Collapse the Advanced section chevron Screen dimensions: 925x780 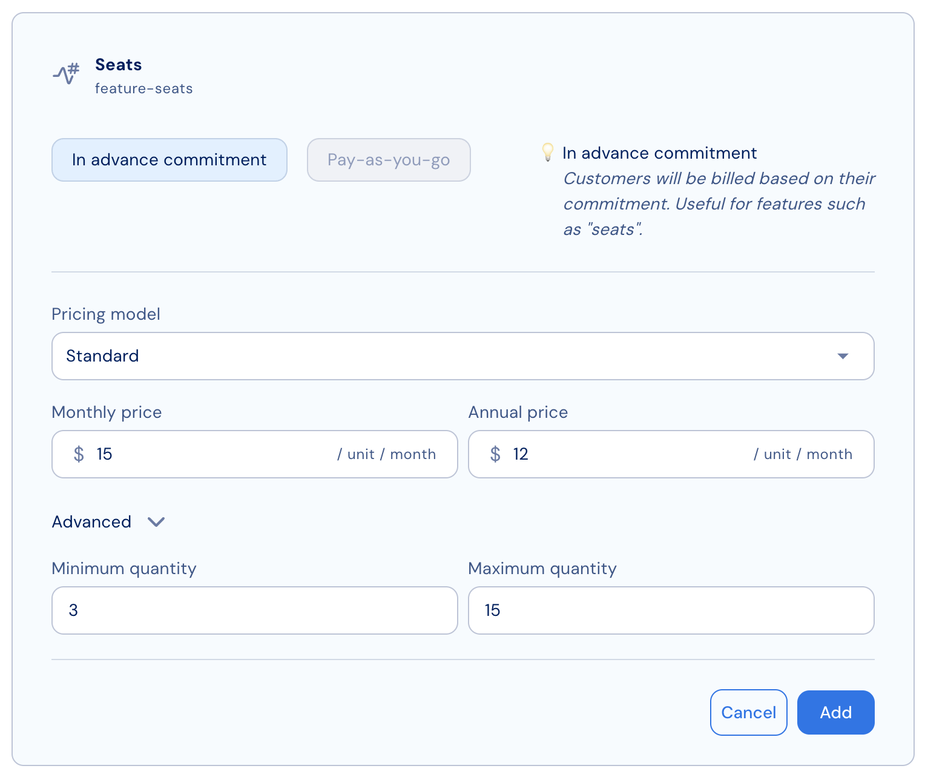pos(156,522)
